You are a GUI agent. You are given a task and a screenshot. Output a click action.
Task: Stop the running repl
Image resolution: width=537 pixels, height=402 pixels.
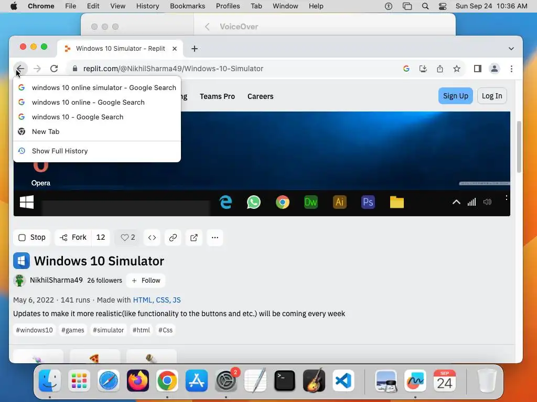pyautogui.click(x=32, y=238)
